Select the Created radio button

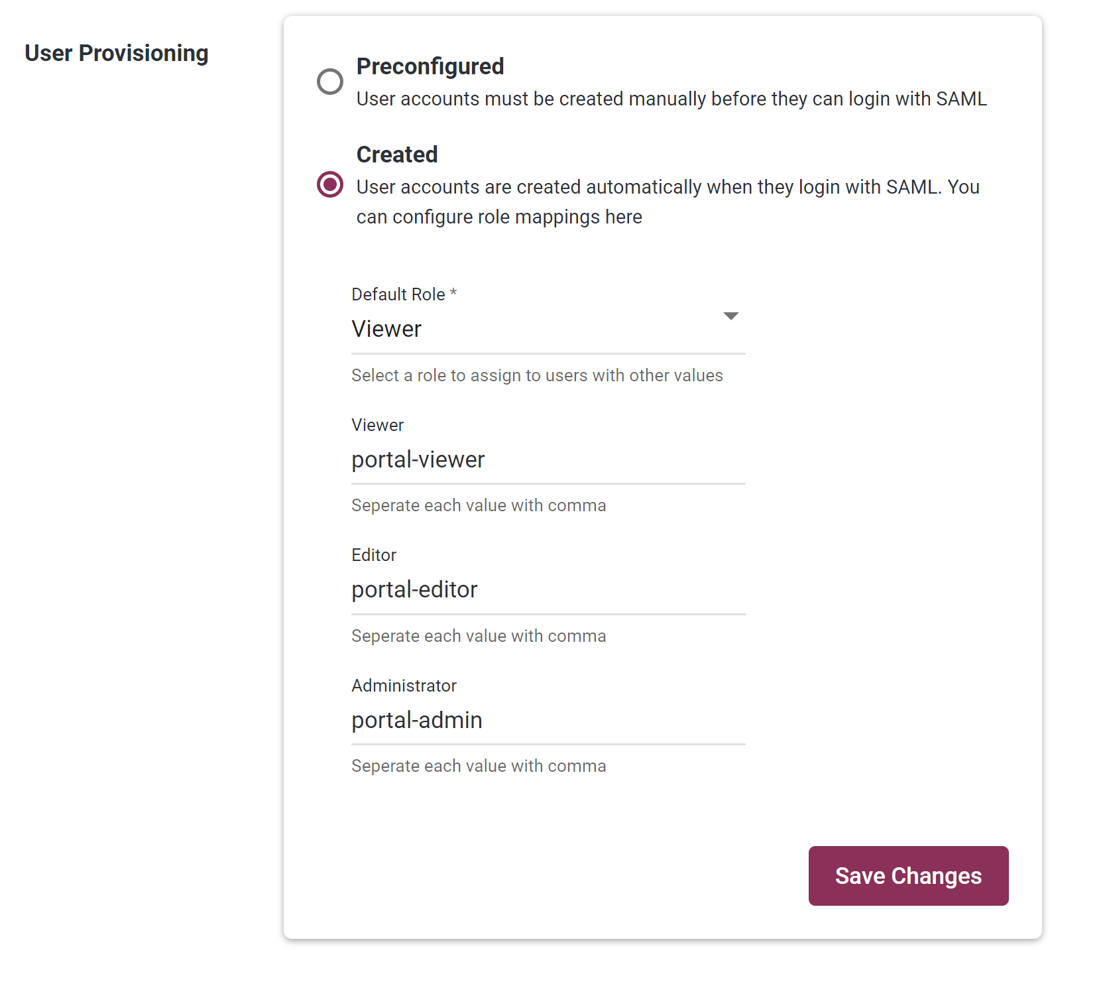pyautogui.click(x=330, y=184)
